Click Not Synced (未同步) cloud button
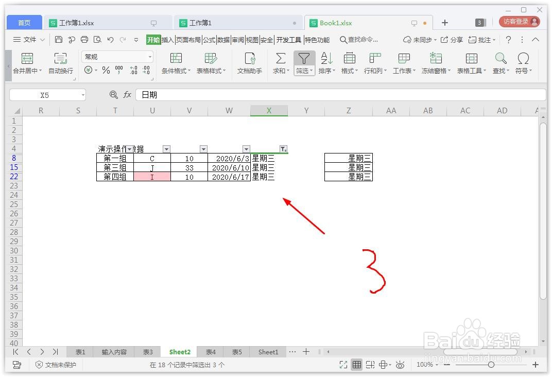 [420, 40]
